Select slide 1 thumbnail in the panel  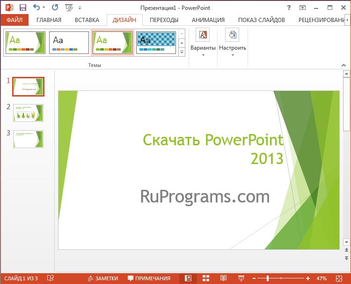click(x=28, y=87)
